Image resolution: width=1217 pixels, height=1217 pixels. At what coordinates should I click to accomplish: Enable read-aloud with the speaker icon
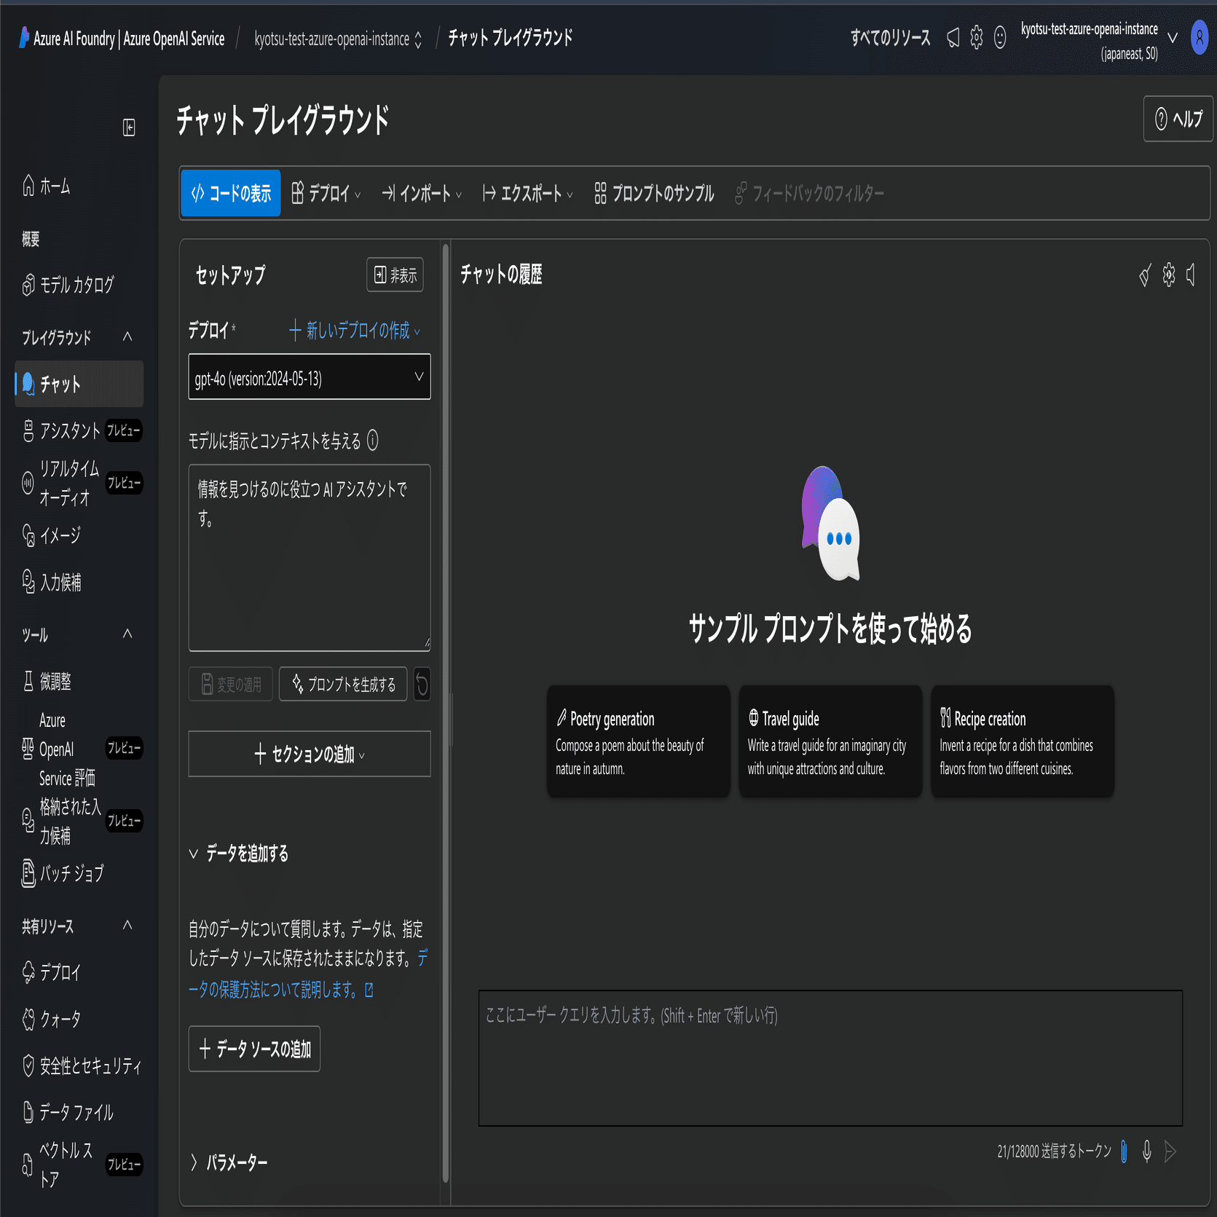point(1192,276)
